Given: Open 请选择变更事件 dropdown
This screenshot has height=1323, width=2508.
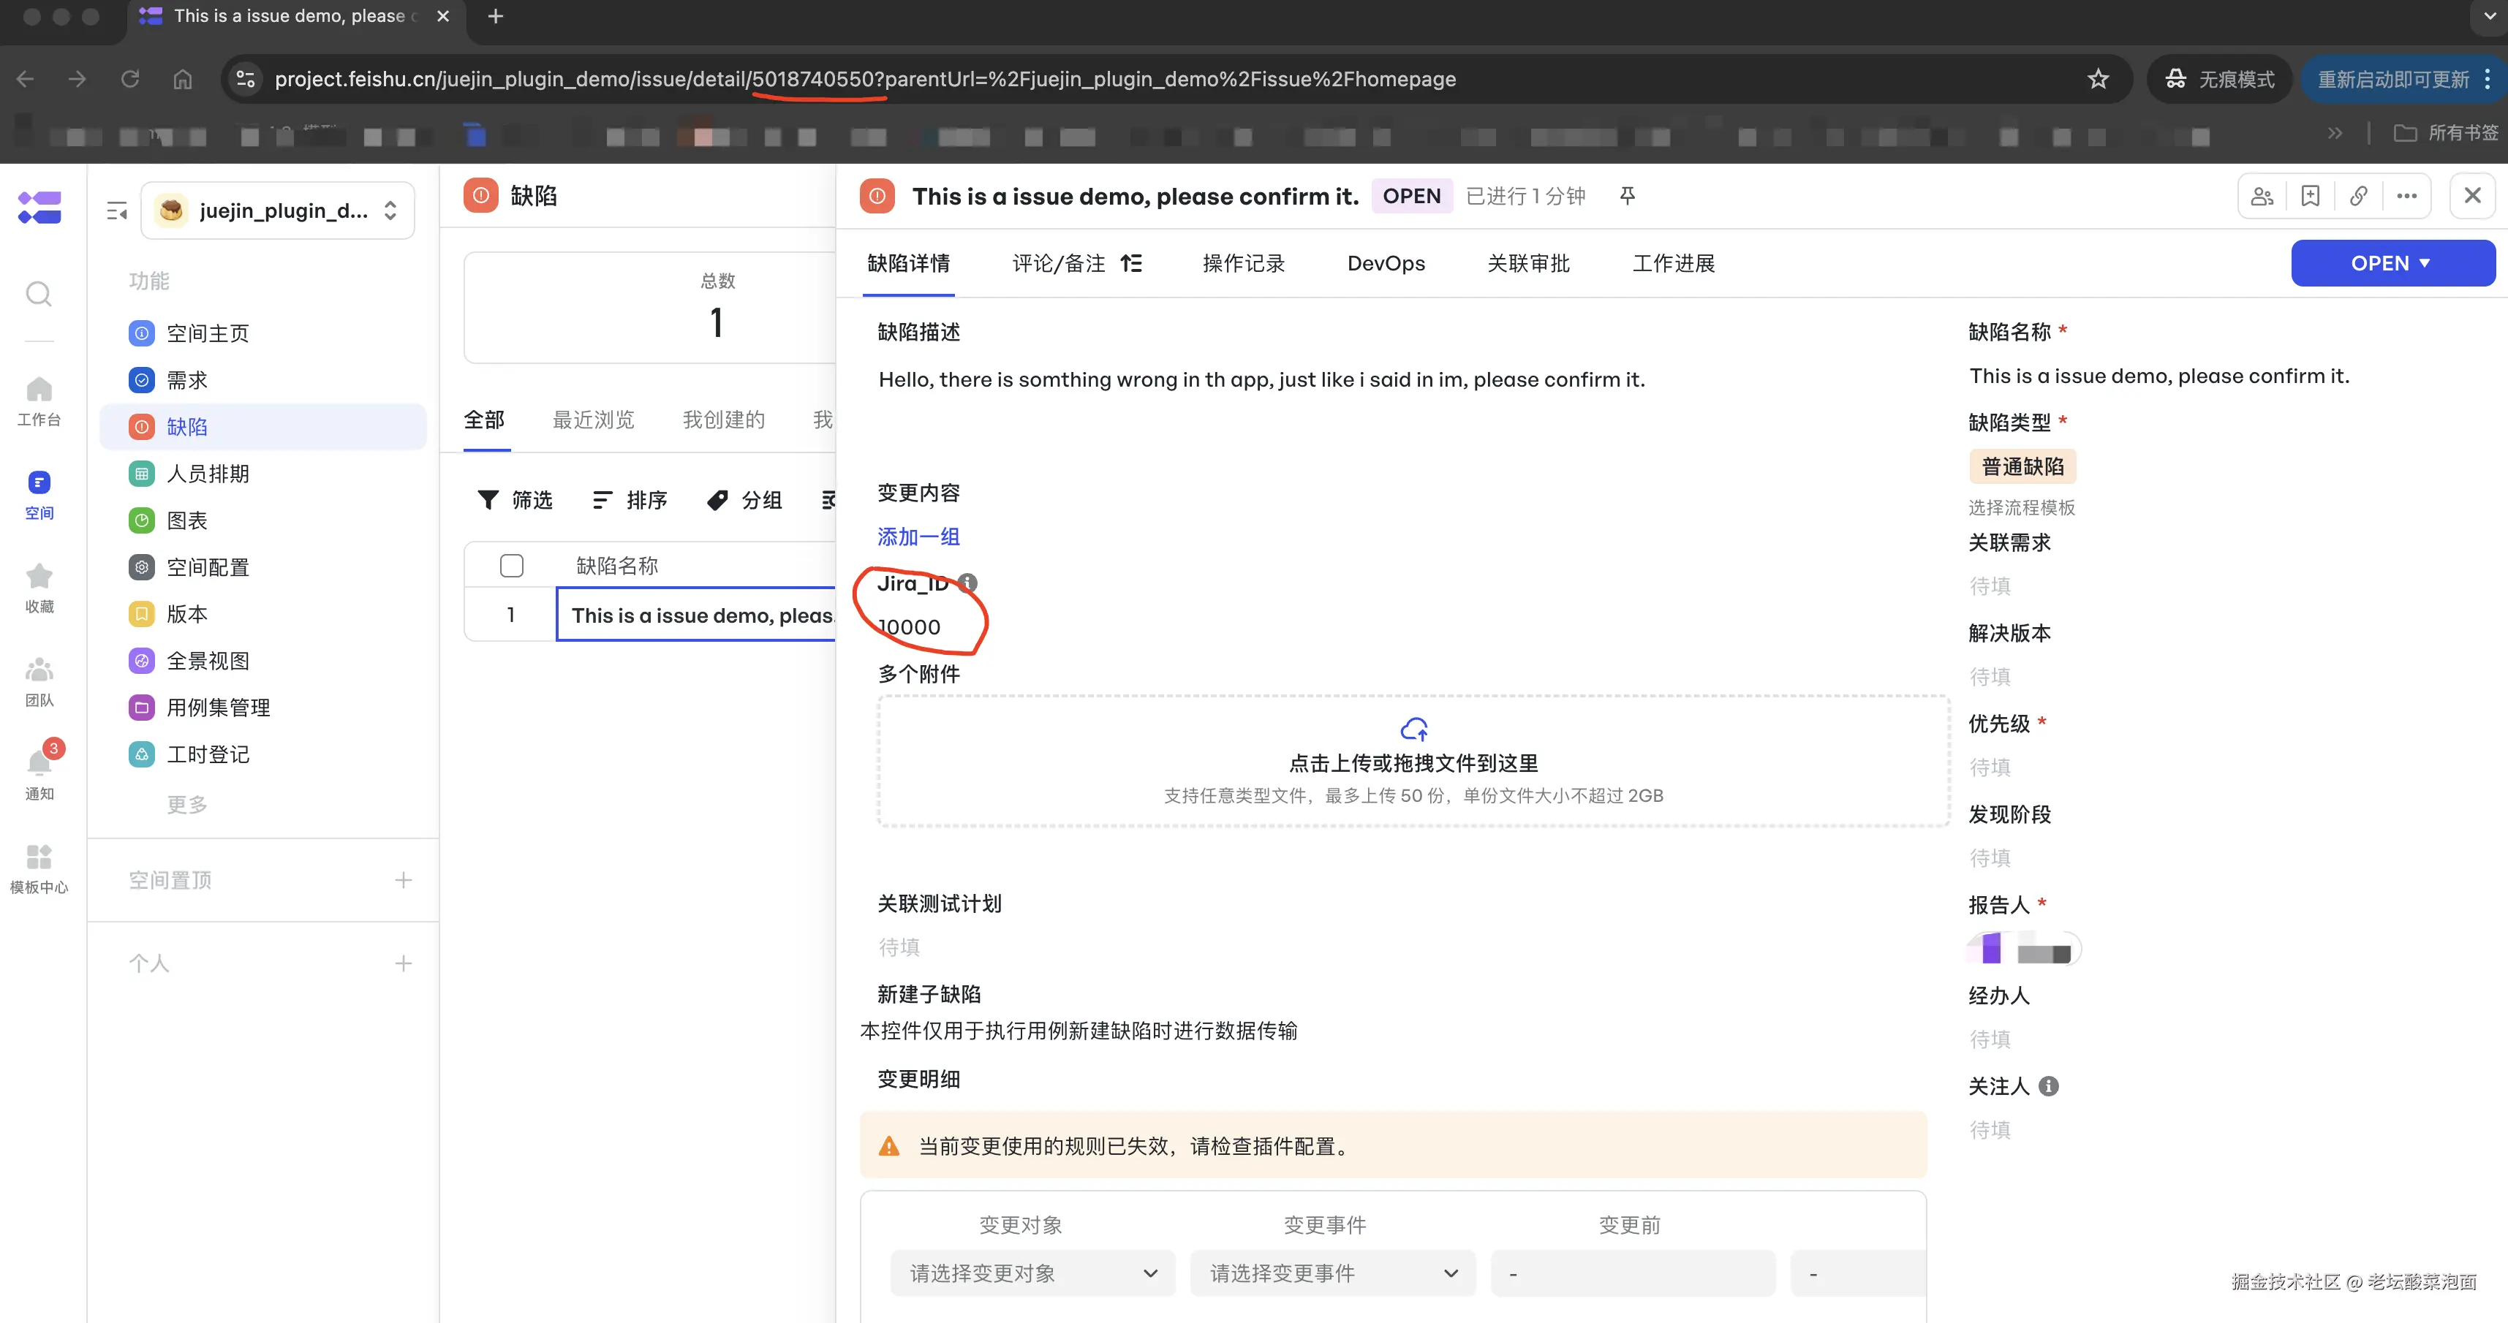Looking at the screenshot, I should point(1332,1273).
